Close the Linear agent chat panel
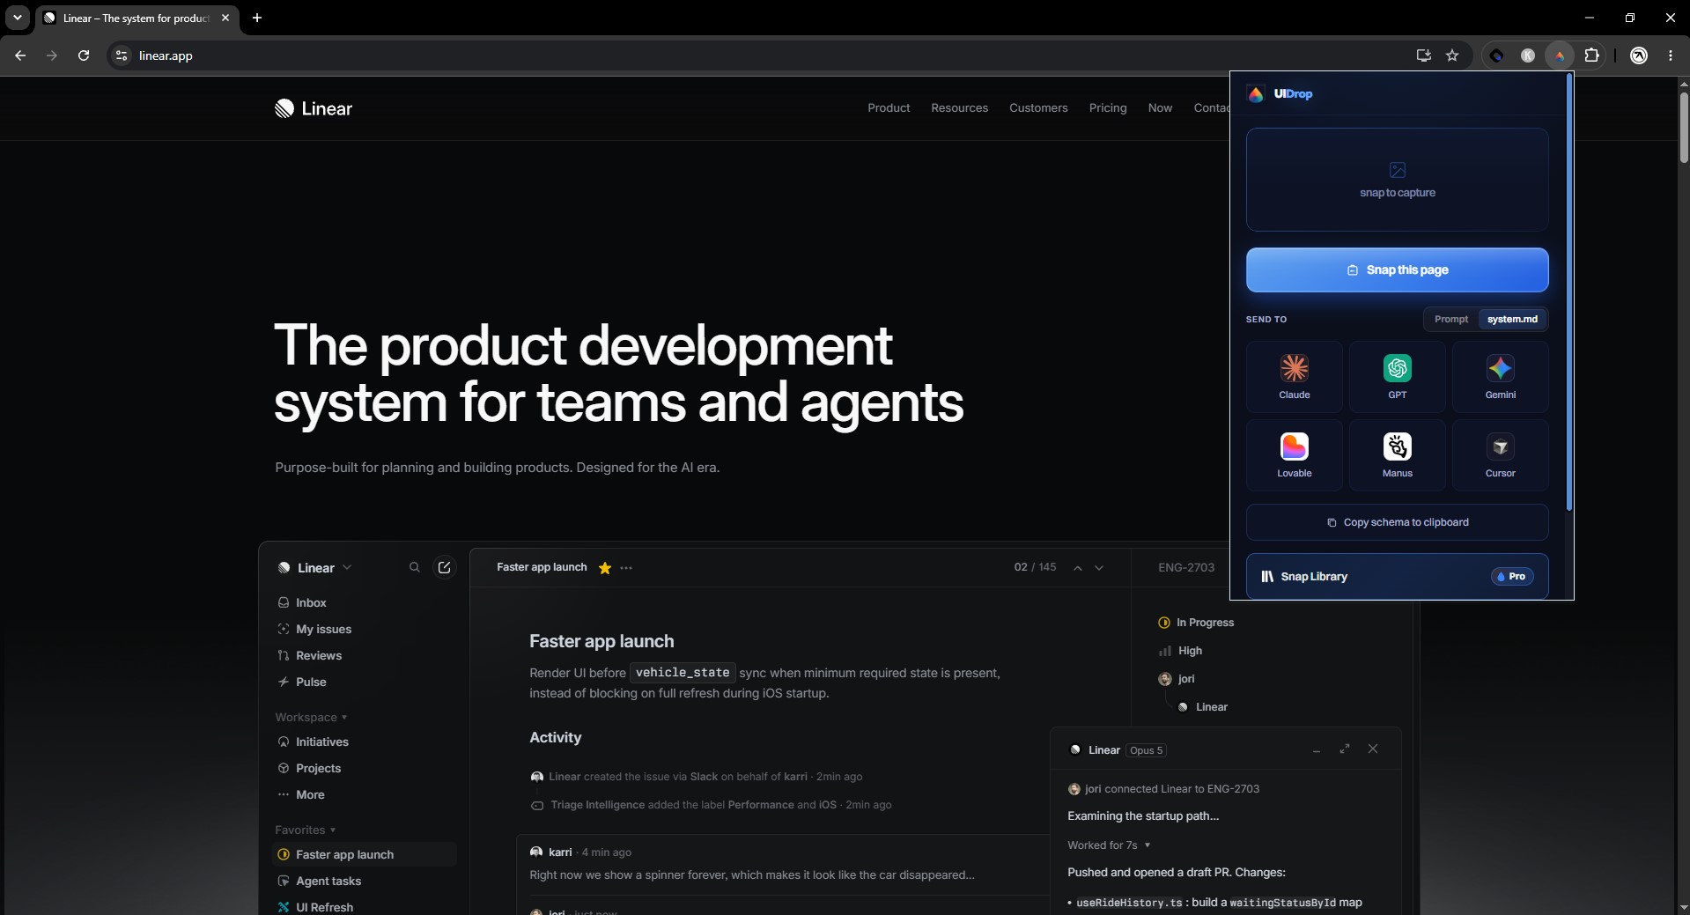The height and width of the screenshot is (915, 1690). click(x=1373, y=749)
